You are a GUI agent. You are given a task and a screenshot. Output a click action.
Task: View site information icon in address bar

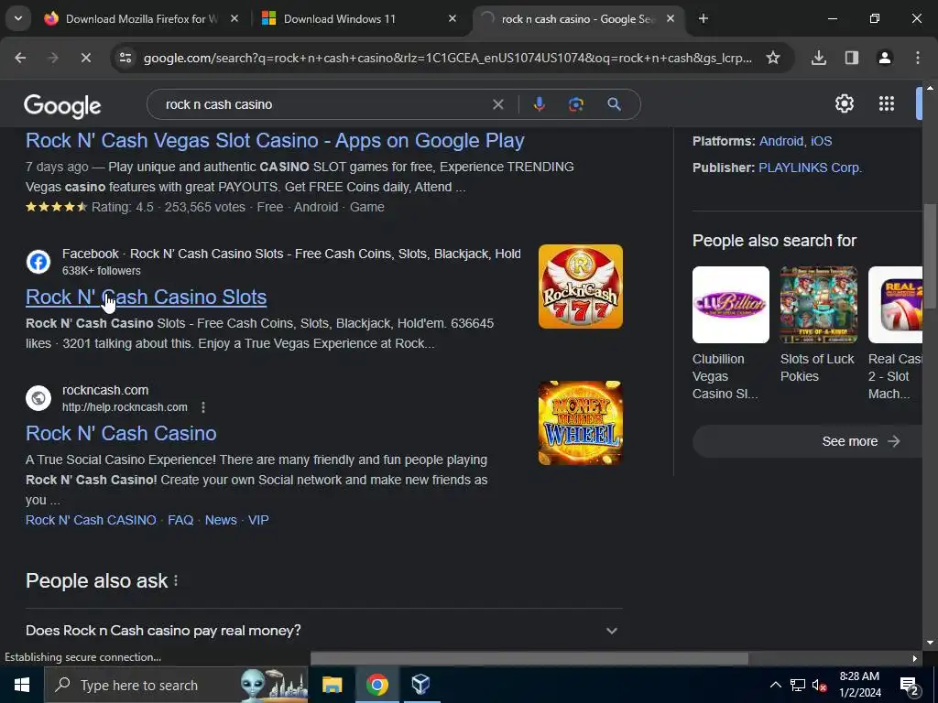point(125,58)
